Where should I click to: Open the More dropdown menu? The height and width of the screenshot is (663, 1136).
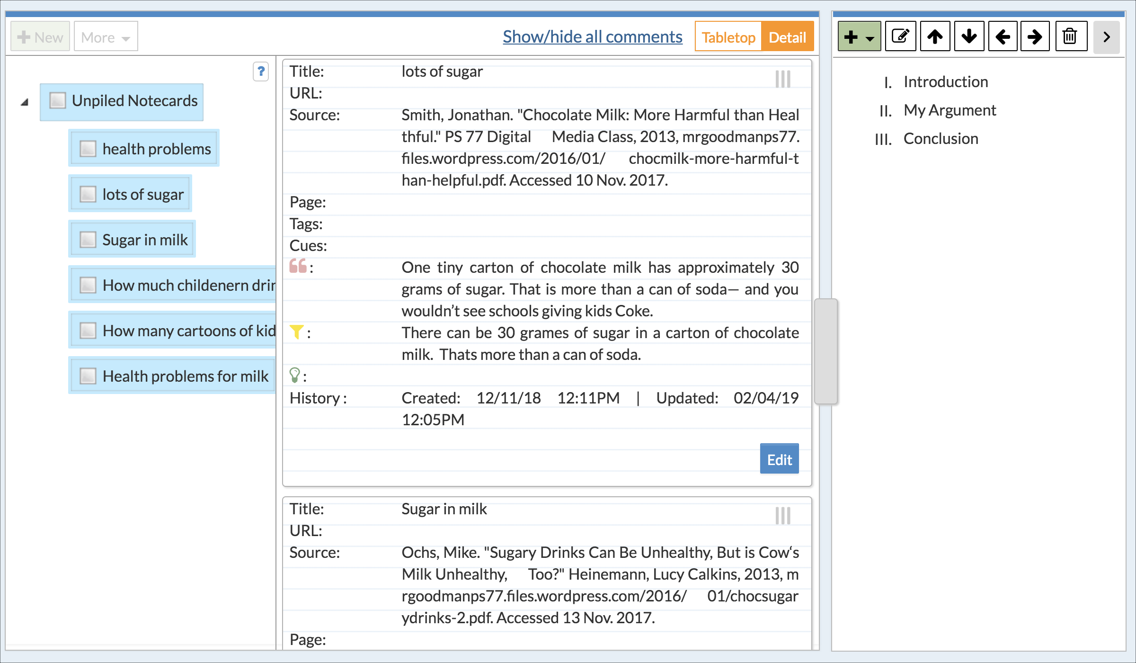[x=106, y=37]
